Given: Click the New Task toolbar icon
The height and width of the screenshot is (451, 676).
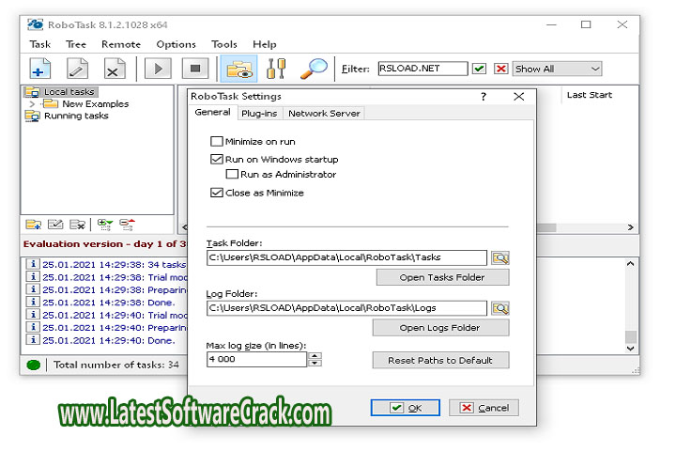Looking at the screenshot, I should point(40,69).
